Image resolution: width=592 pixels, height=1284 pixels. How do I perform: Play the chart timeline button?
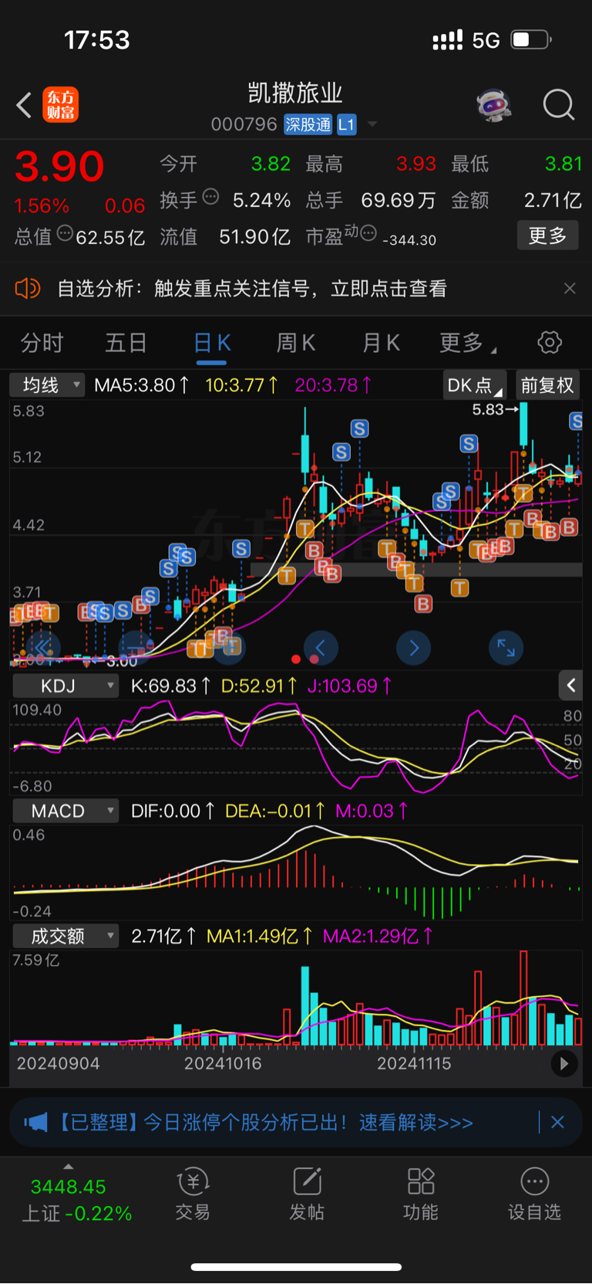[x=564, y=1064]
